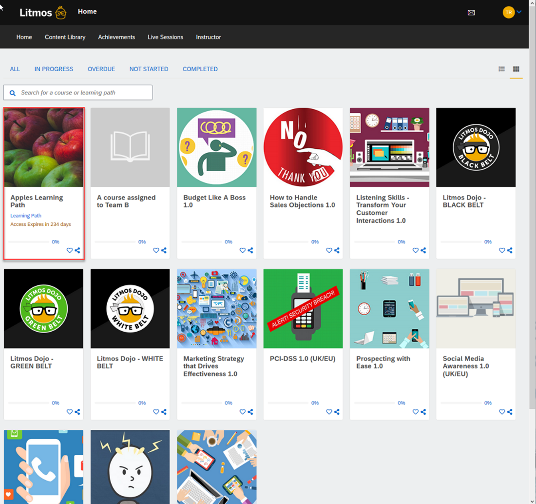
Task: Open Prospecting with Ease 1.0 title
Action: coord(383,362)
